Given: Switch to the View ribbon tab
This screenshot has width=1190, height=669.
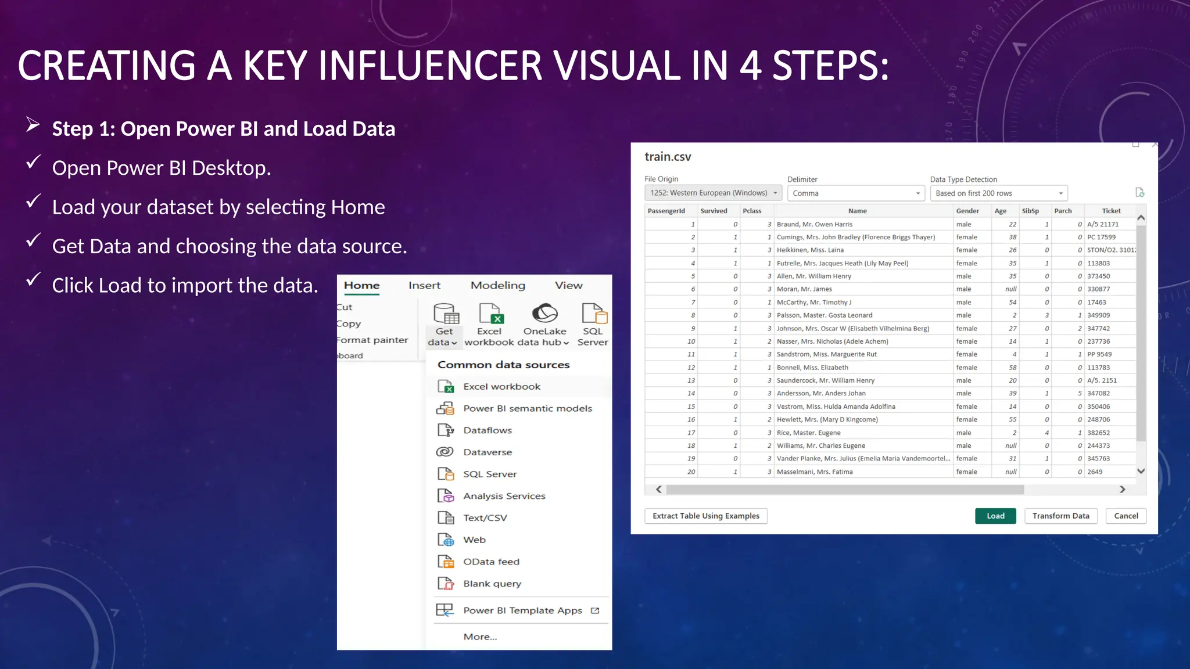Looking at the screenshot, I should click(568, 286).
